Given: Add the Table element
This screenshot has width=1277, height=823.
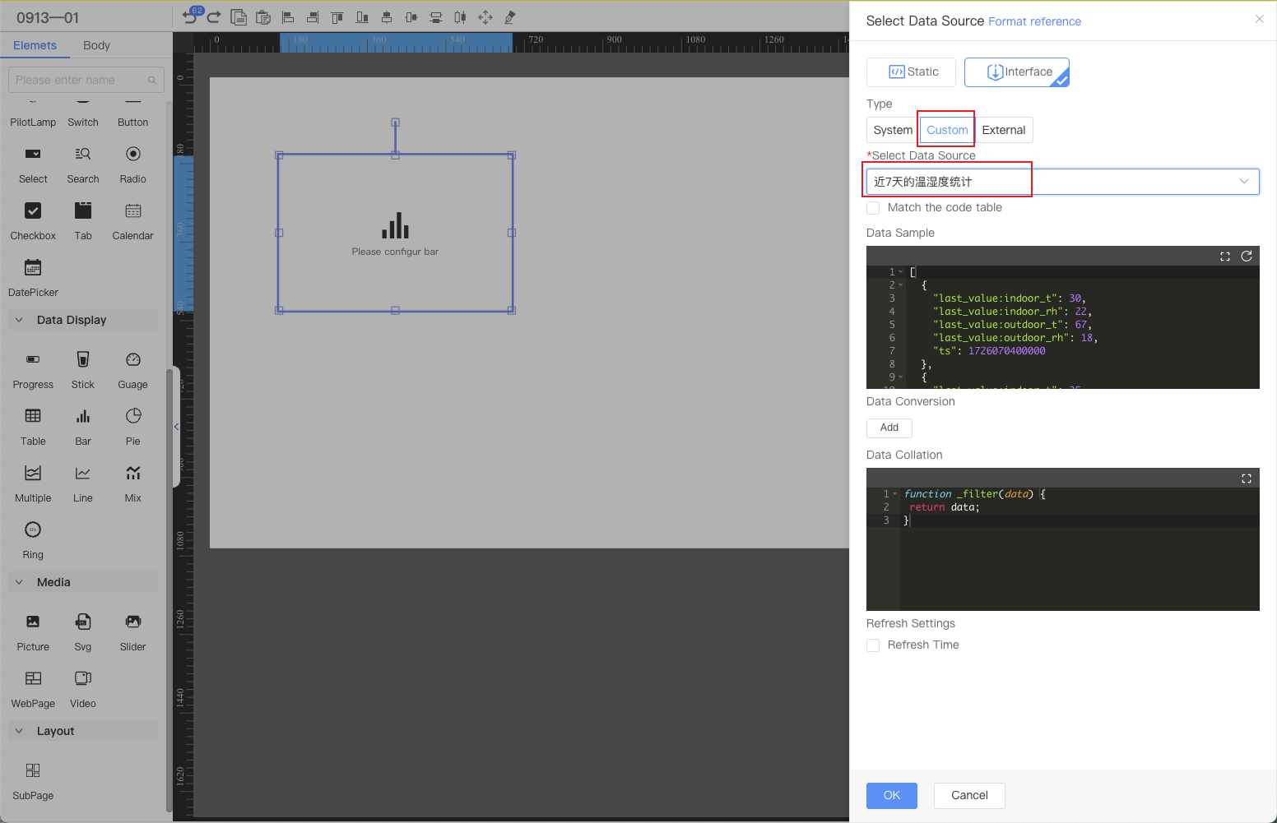Looking at the screenshot, I should pyautogui.click(x=33, y=417).
